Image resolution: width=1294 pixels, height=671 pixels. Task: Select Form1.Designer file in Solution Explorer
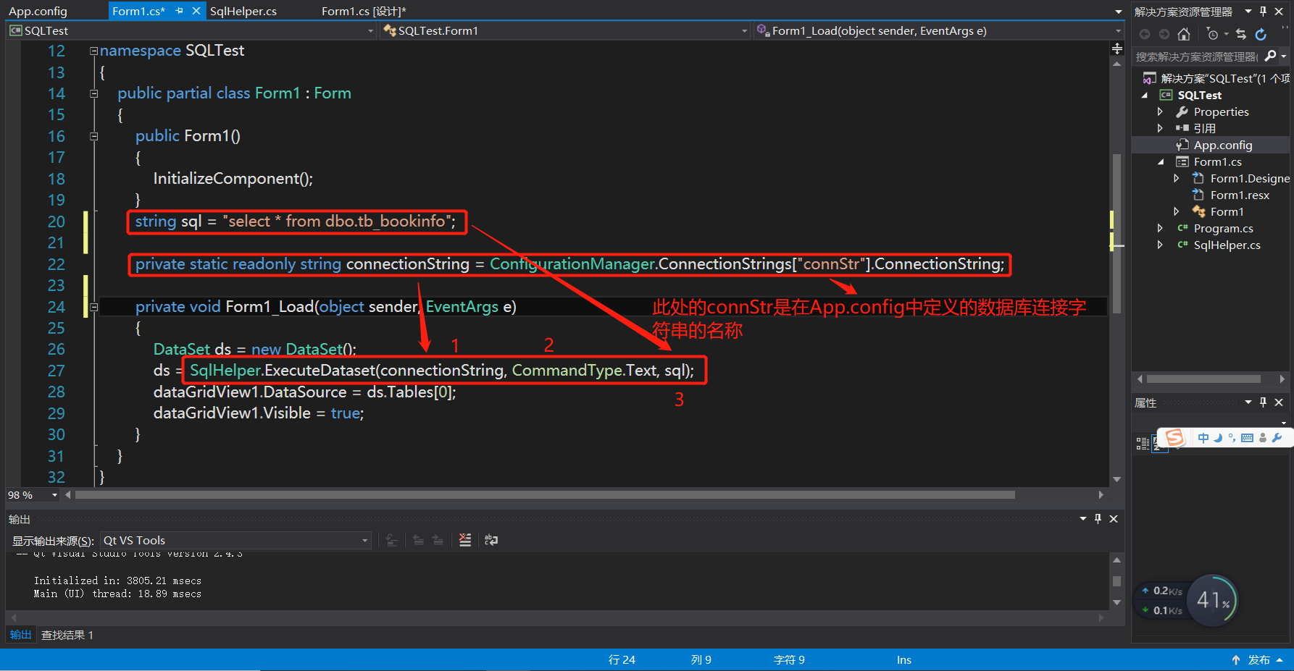tap(1250, 178)
